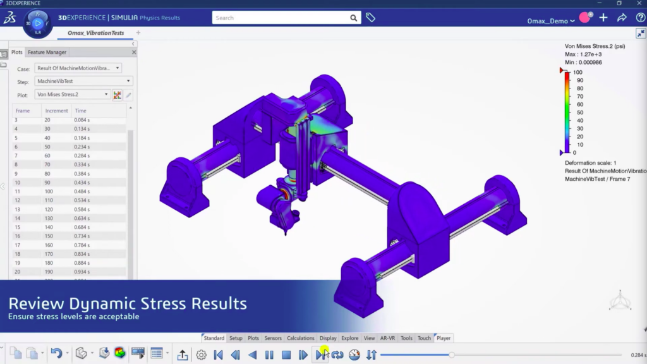
Task: Toggle loop playback mode button
Action: [337, 355]
